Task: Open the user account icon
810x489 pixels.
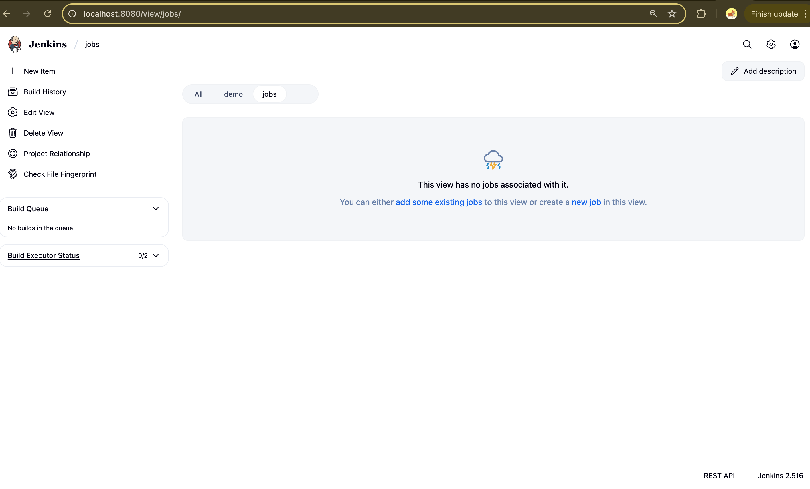Action: 795,44
